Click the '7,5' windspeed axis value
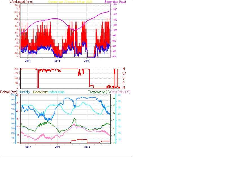This screenshot has height=192, width=230. (16, 5)
